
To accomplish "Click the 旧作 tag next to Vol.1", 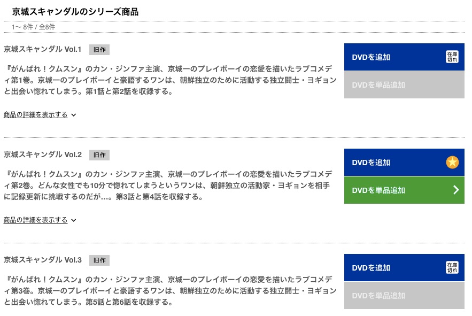I will [99, 50].
